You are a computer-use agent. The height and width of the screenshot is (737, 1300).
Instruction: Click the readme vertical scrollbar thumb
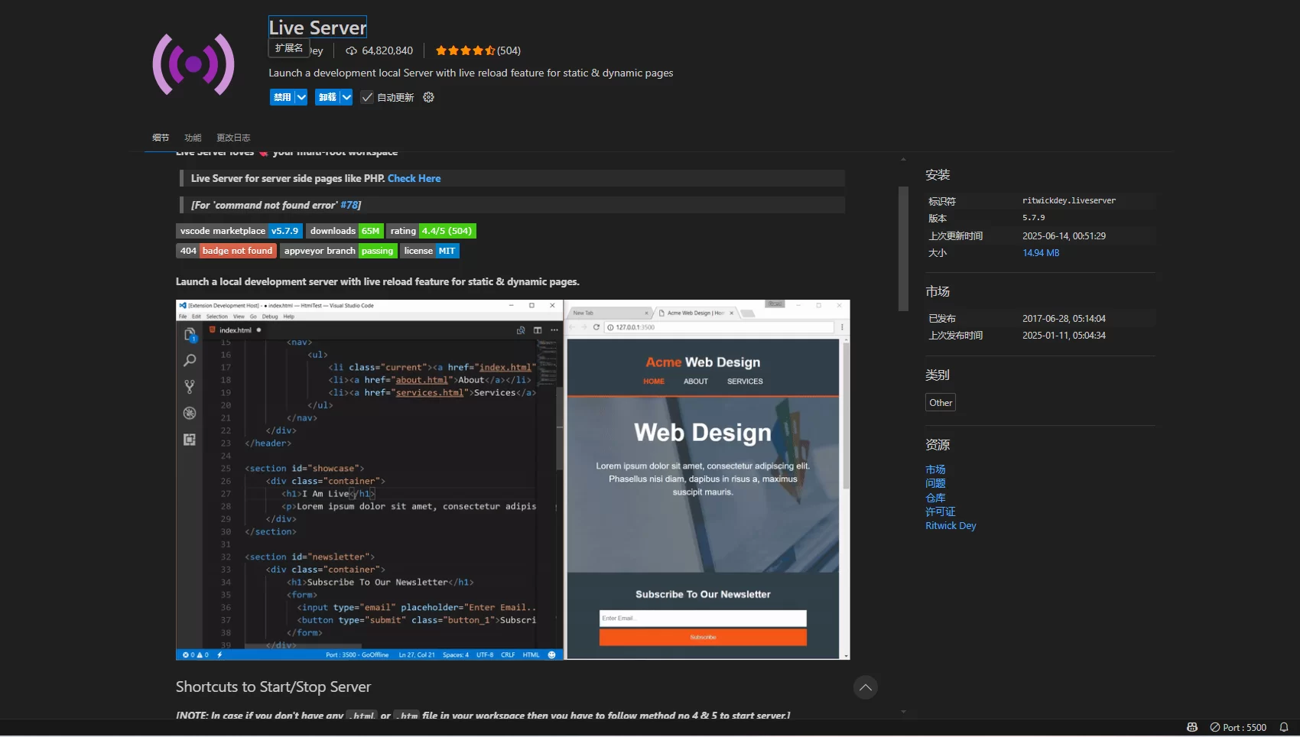pos(903,248)
